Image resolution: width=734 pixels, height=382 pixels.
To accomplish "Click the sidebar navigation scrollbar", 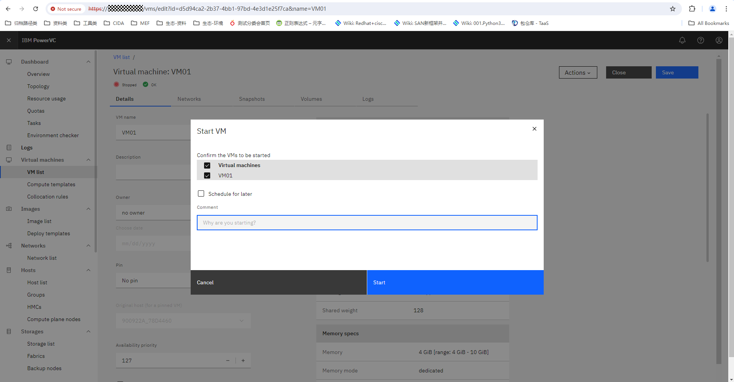I will (96, 151).
